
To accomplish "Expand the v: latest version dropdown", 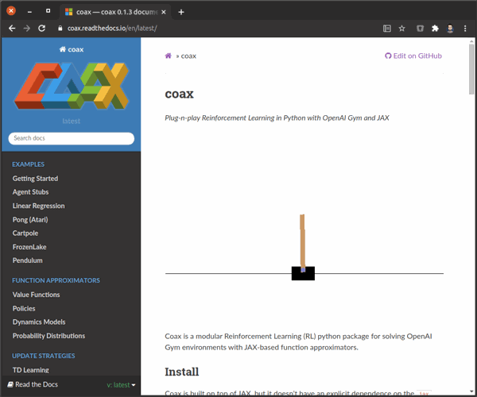I will point(121,385).
